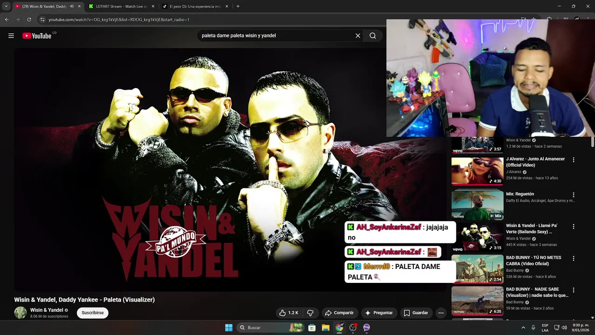The width and height of the screenshot is (595, 335).
Task: Open the purple chat app on taskbar
Action: pyautogui.click(x=366, y=328)
